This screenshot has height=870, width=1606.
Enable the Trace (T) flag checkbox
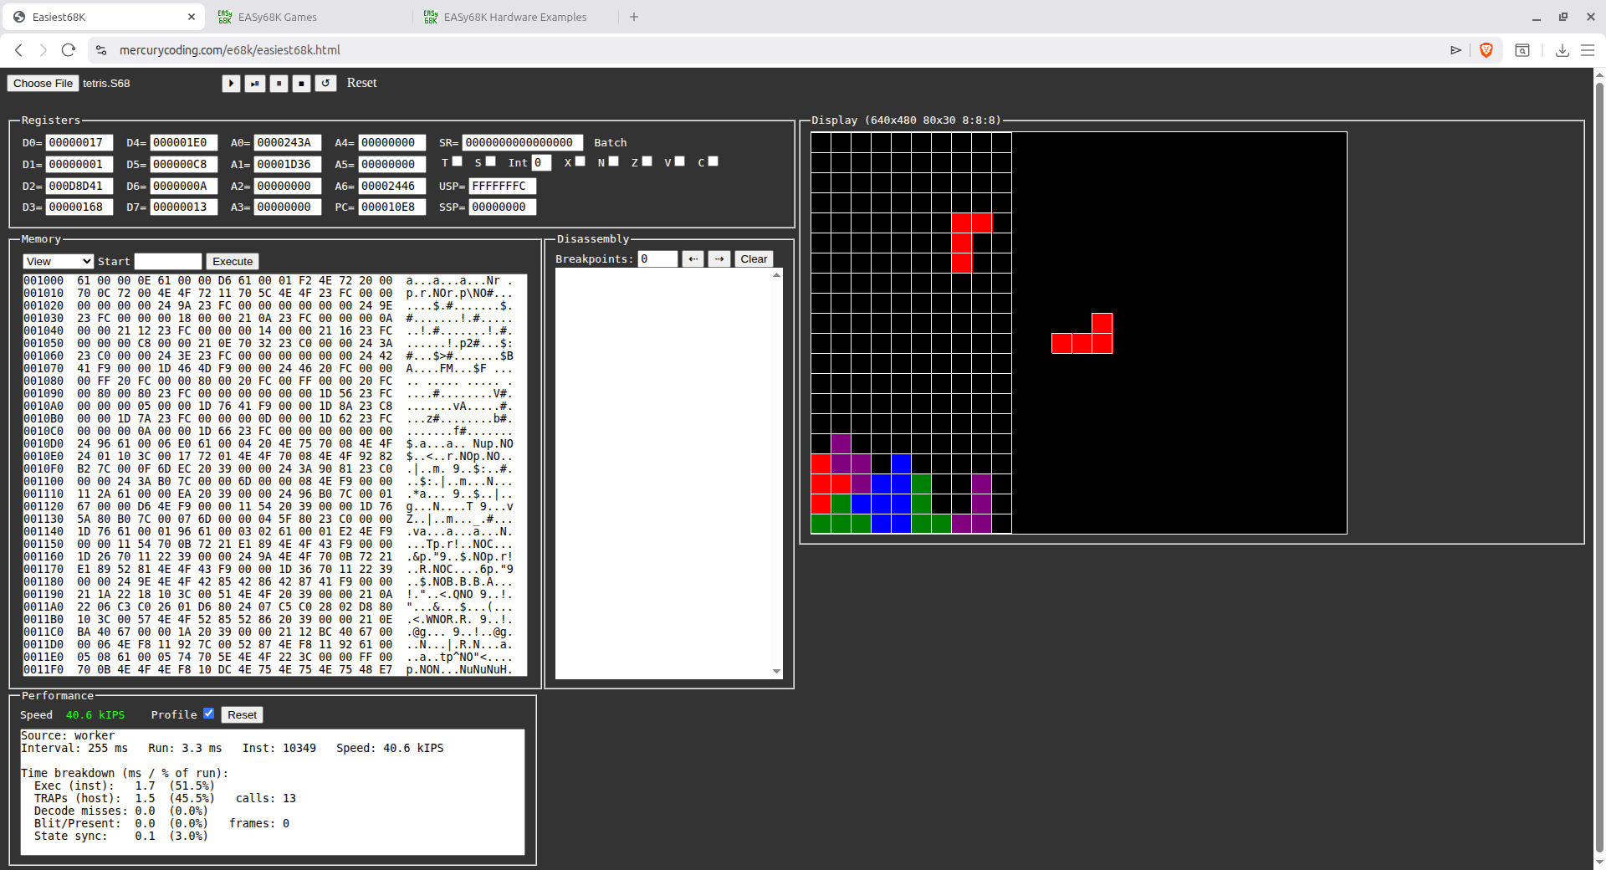pos(457,161)
